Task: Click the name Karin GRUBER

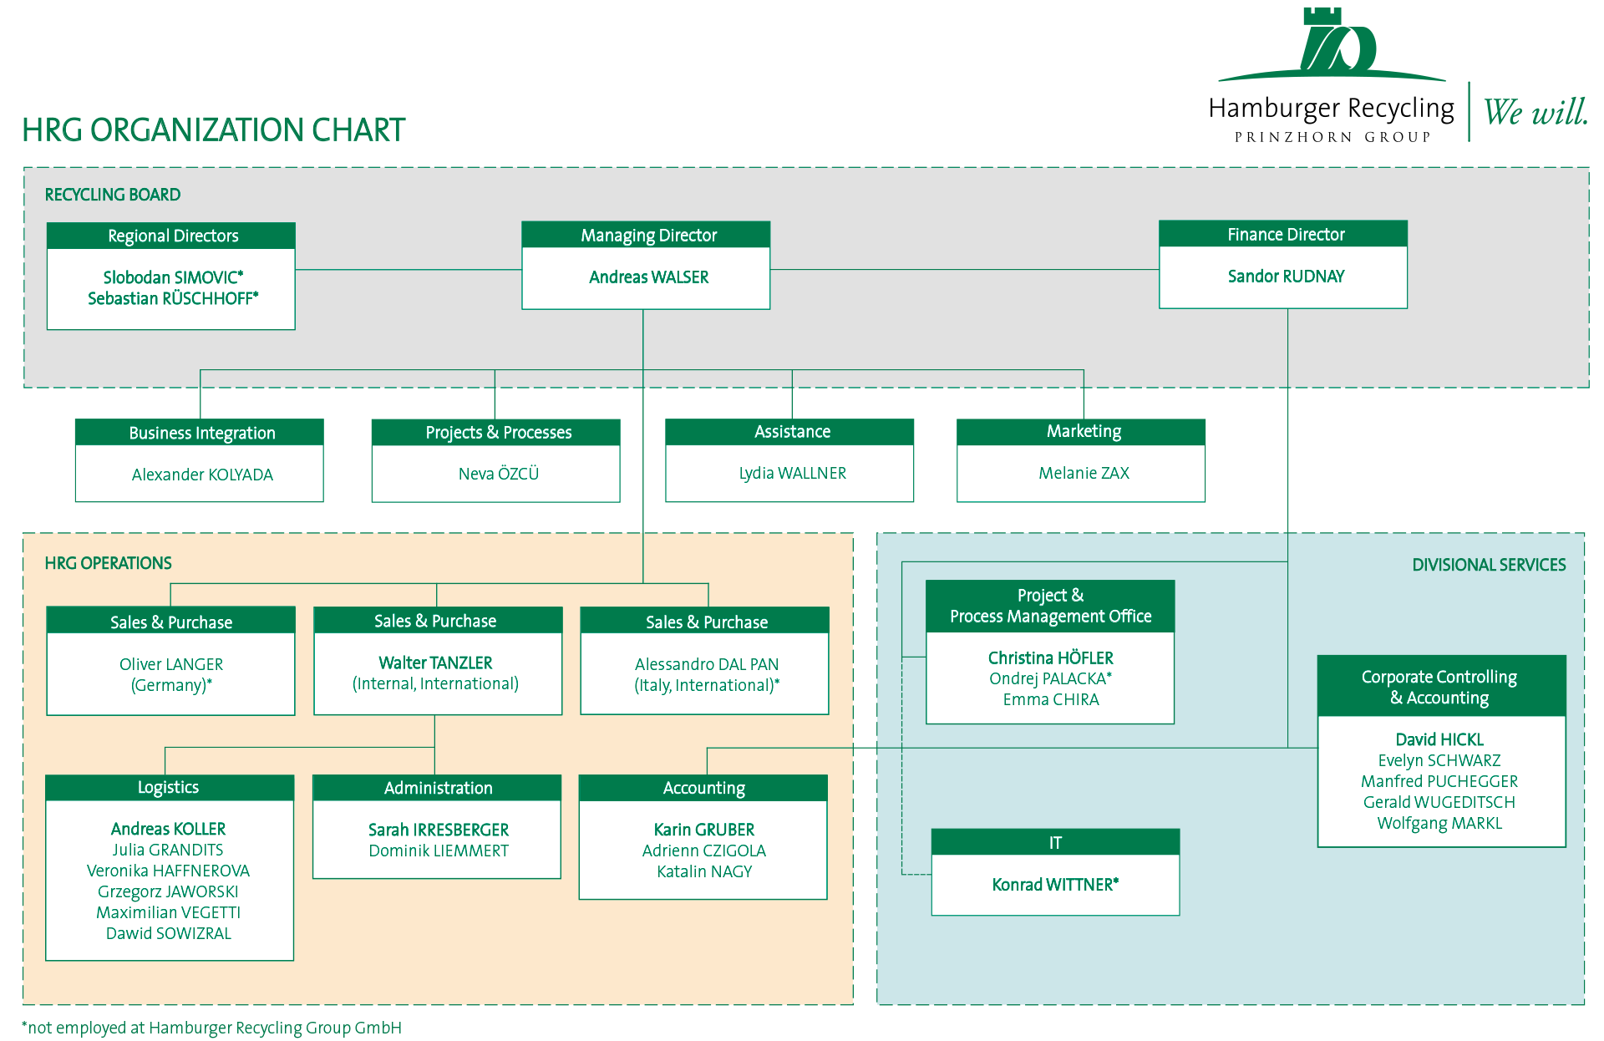Action: (704, 830)
